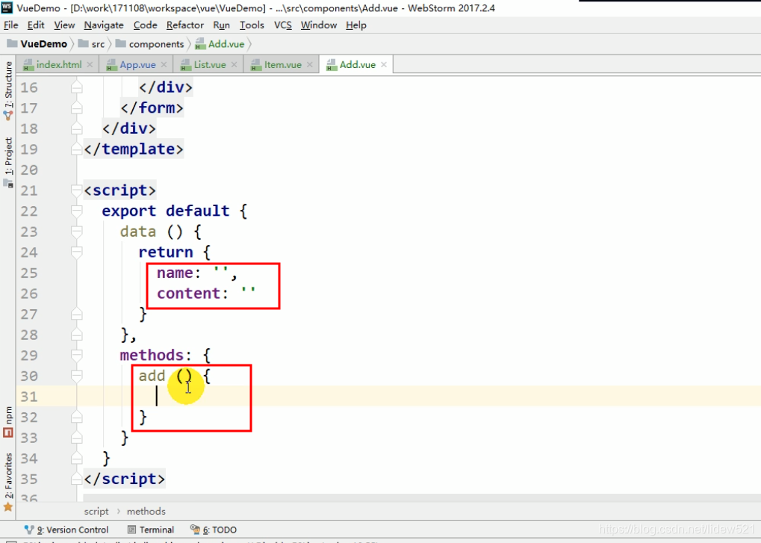Collapse script block on line 21

(x=77, y=190)
